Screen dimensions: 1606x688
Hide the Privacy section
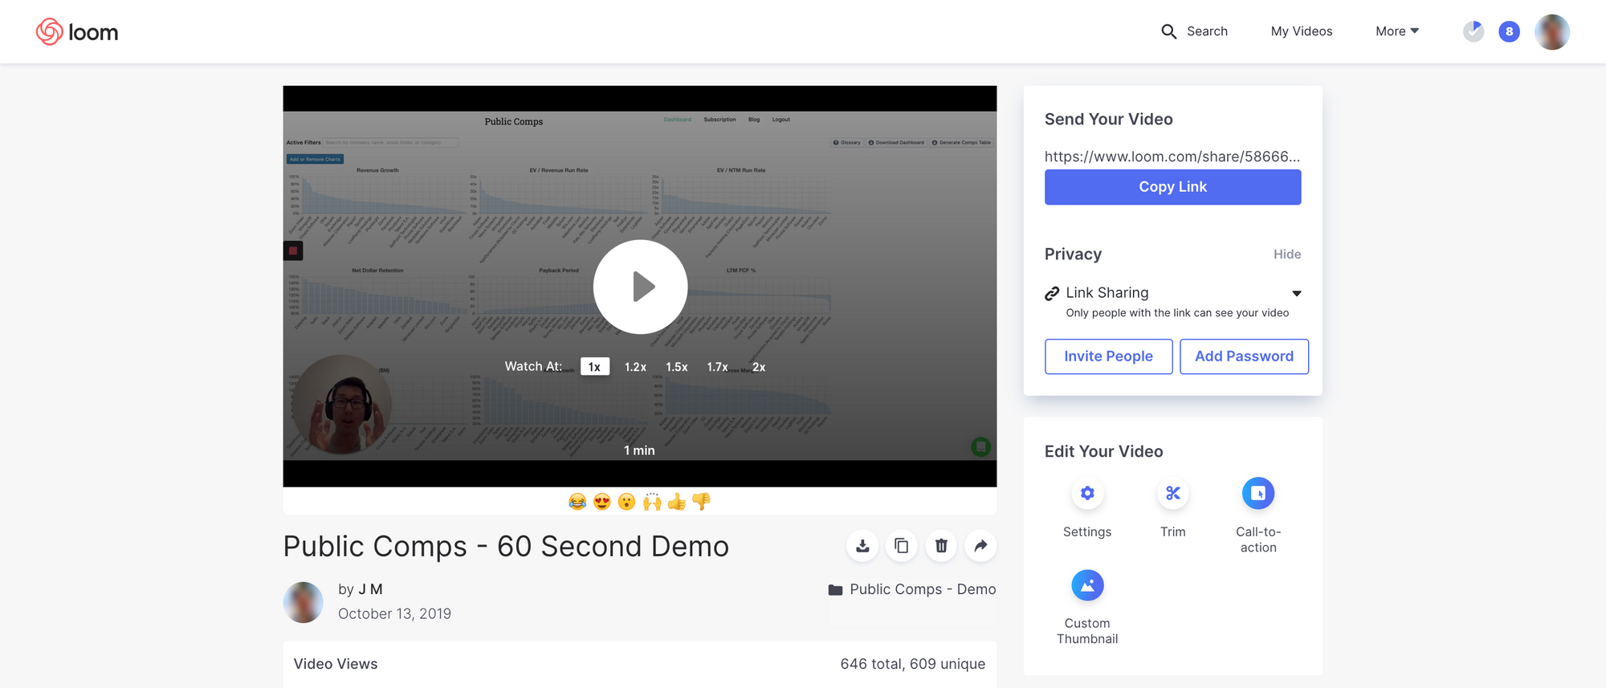[1287, 254]
